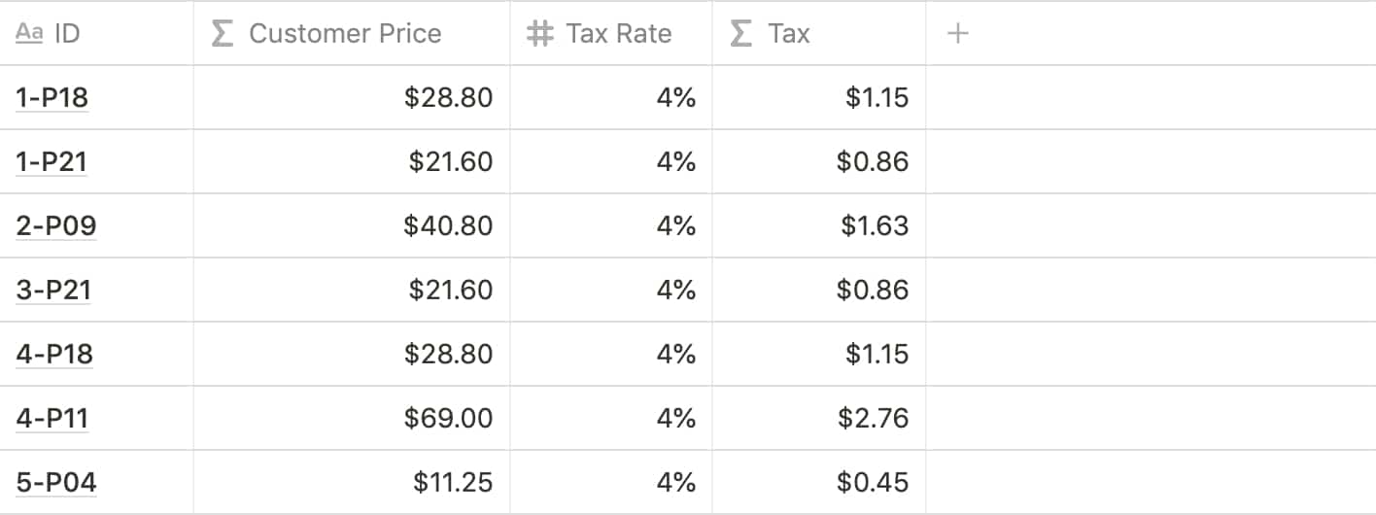Viewport: 1376px width, 515px height.
Task: Select the $2.76 Tax cell
Action: [819, 418]
